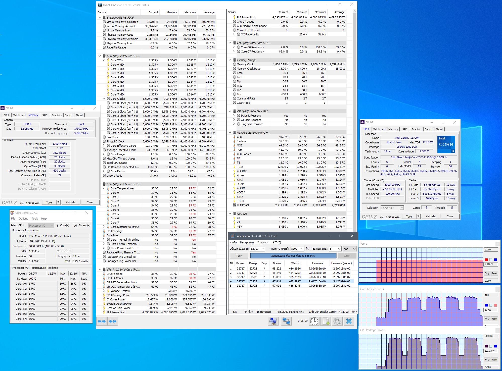Click HWiNFO shrink columns arrows icon
Image resolution: width=502 pixels, height=371 pixels.
click(x=112, y=321)
